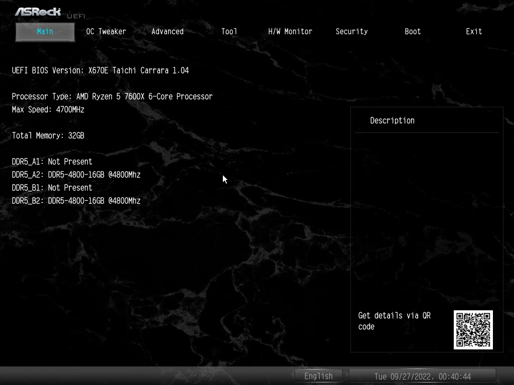Open the Security tab
This screenshot has width=514, height=385.
(351, 32)
